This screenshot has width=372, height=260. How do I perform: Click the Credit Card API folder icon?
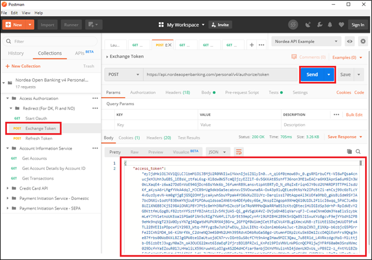[x=14, y=188]
